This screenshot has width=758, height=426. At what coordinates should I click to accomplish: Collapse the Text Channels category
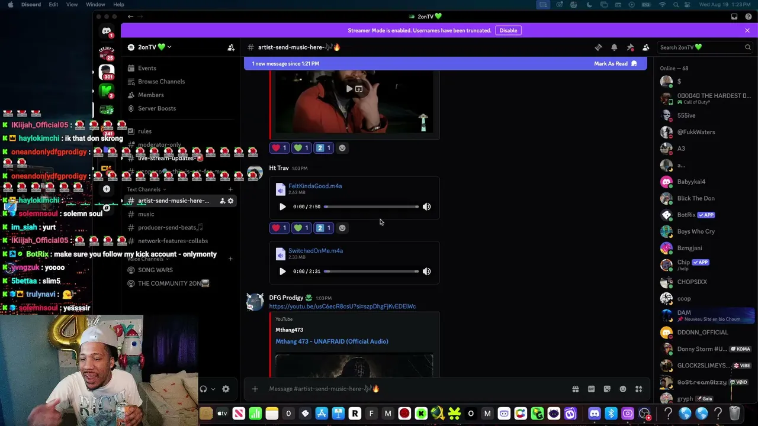click(146, 189)
